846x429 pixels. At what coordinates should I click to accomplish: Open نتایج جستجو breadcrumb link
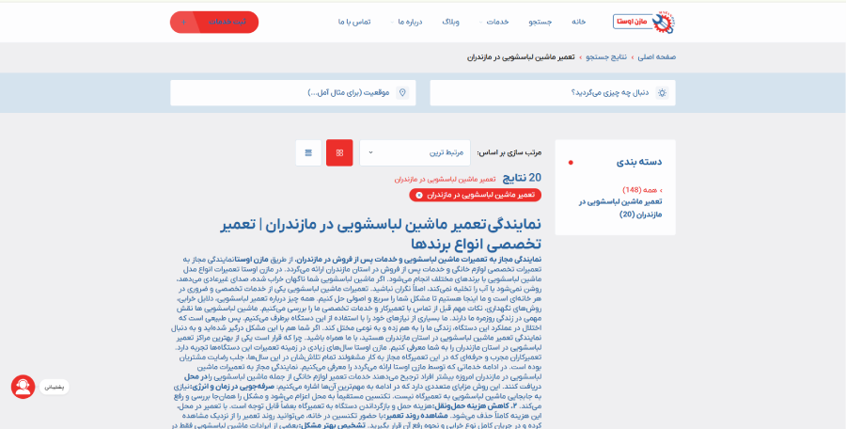[606, 57]
